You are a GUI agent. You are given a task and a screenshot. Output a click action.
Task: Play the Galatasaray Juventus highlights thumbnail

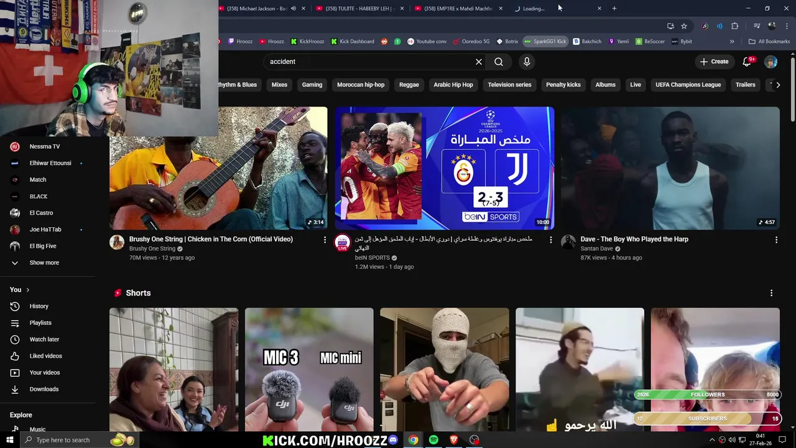[444, 168]
